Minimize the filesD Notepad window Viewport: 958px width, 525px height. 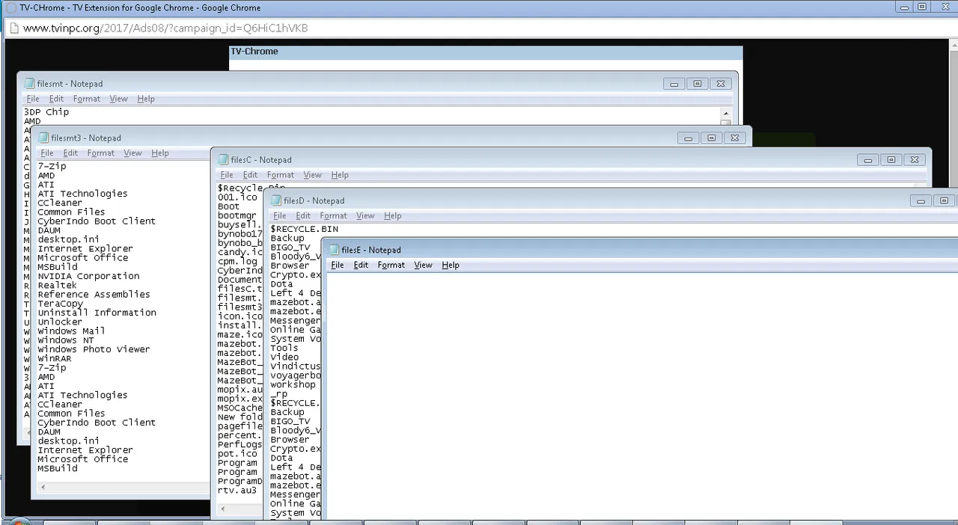pos(921,200)
